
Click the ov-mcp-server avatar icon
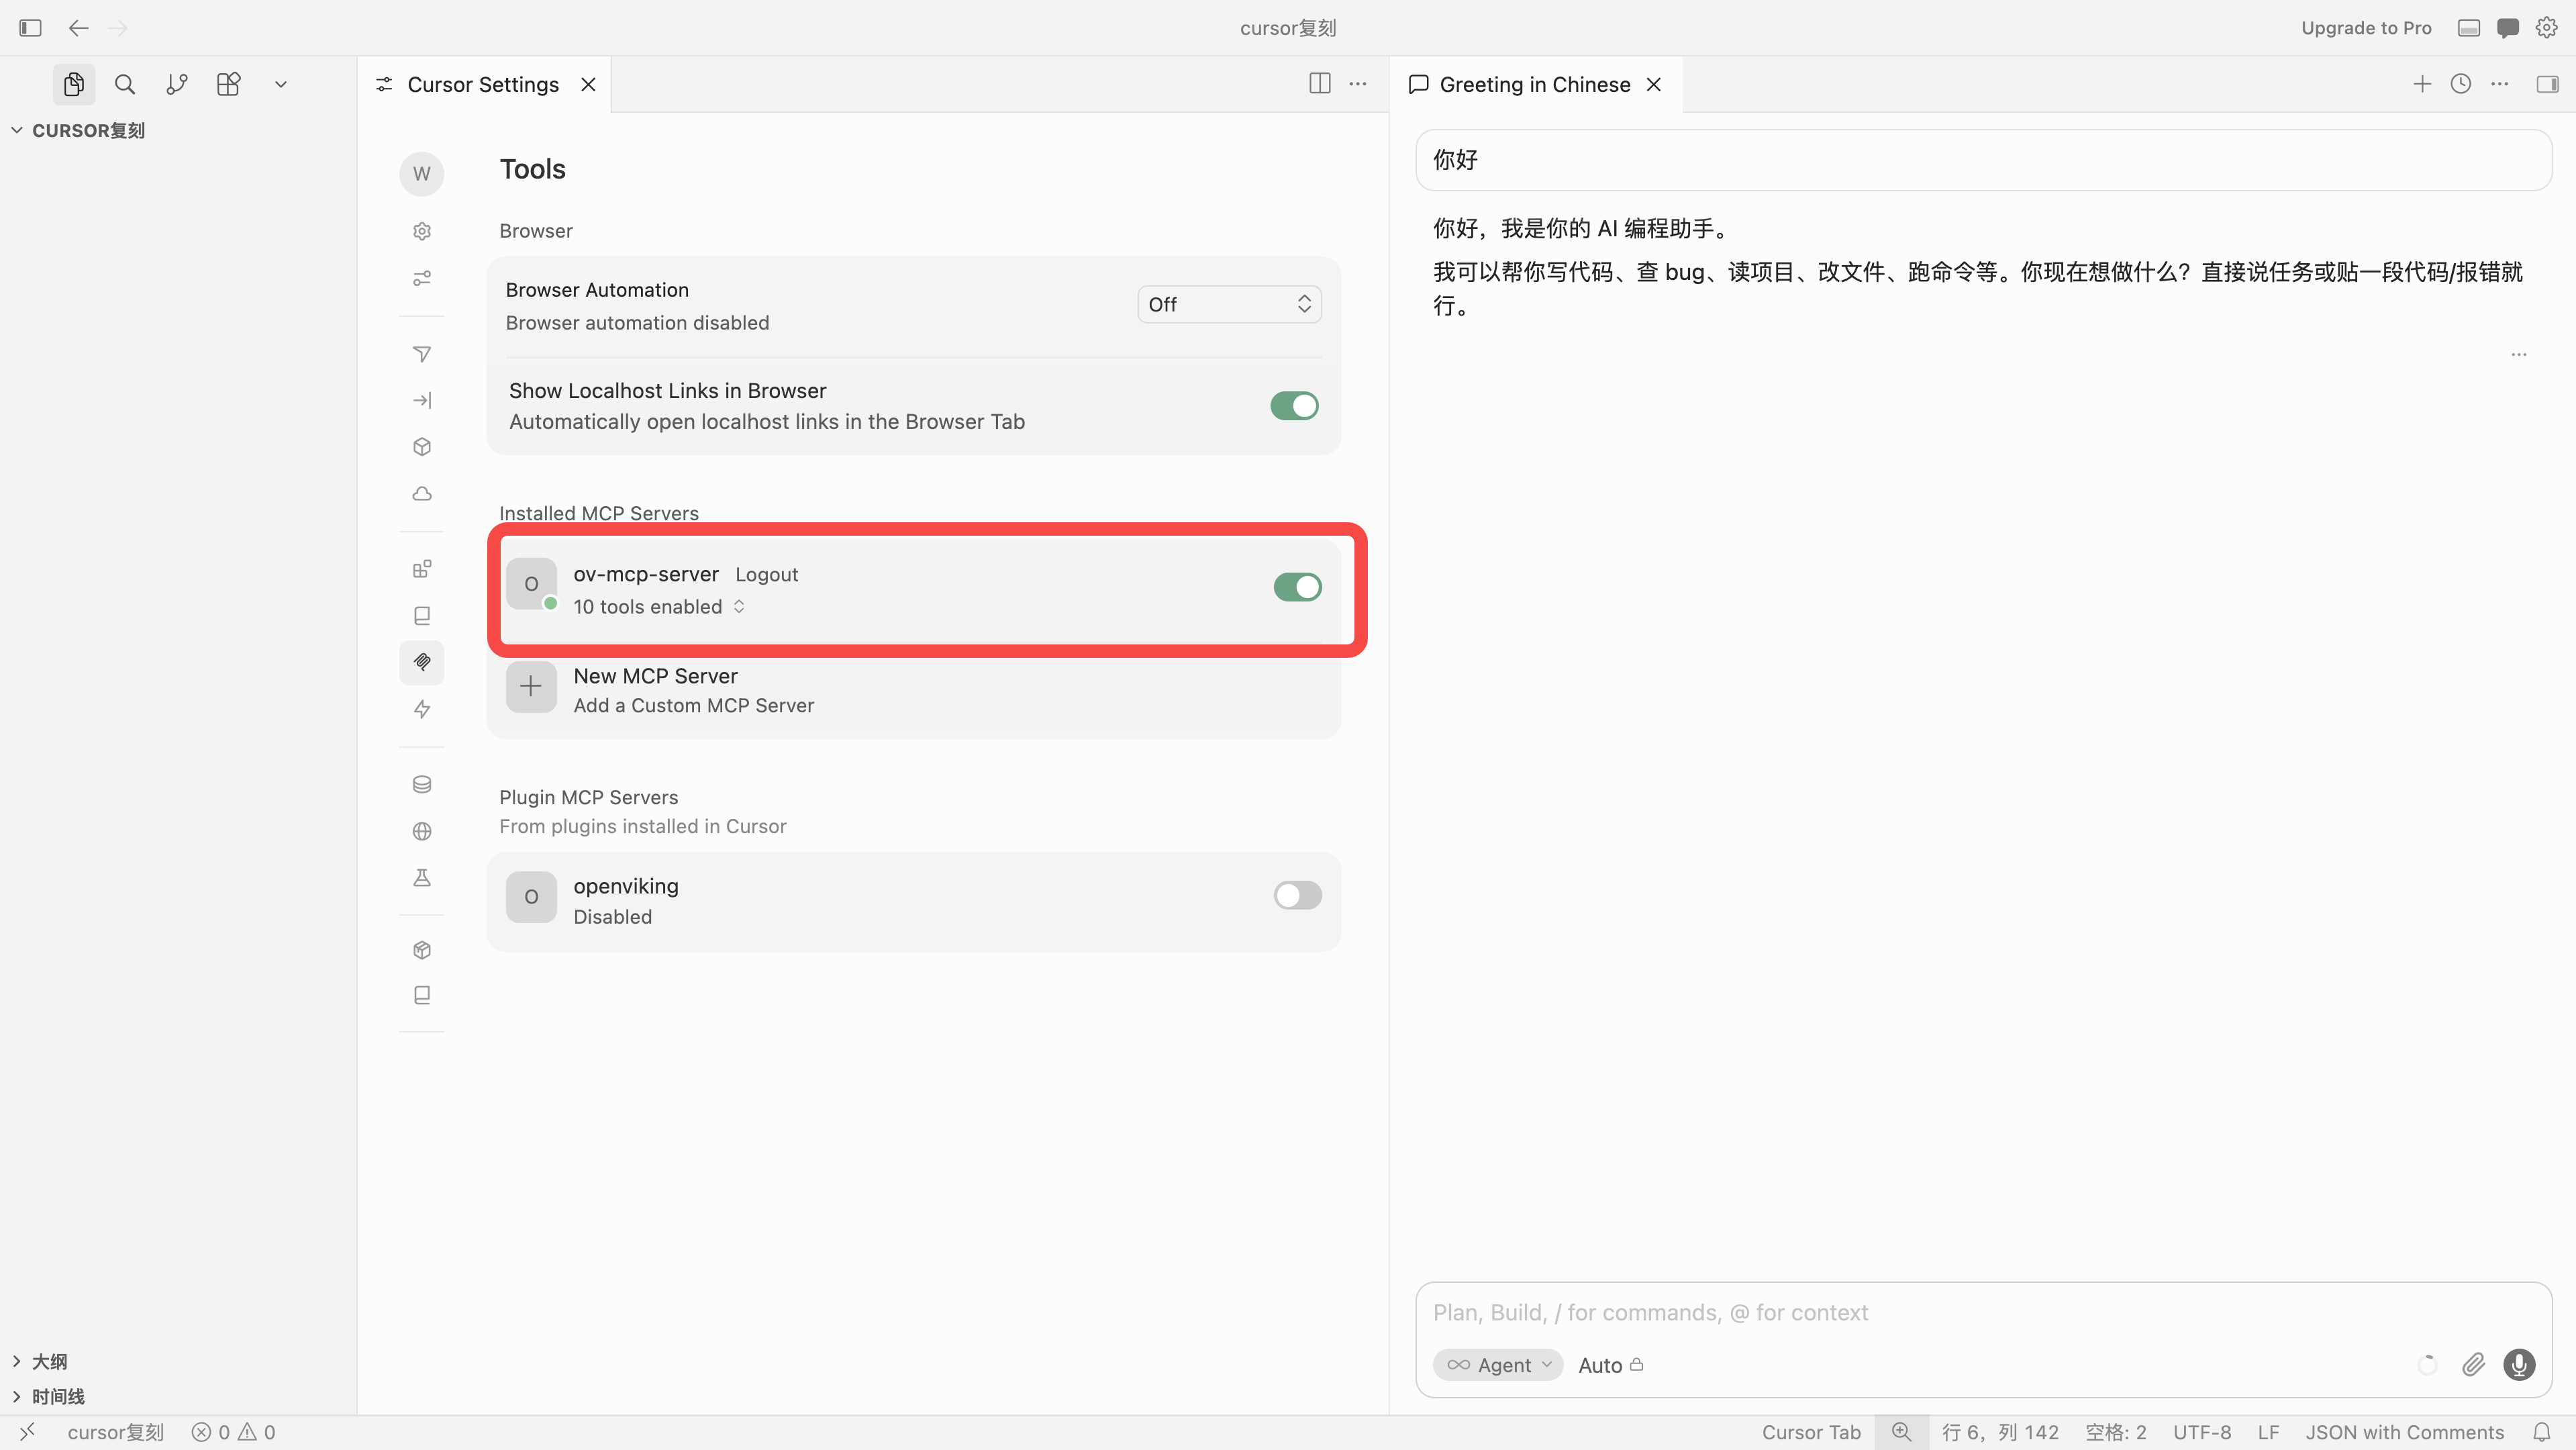point(531,584)
